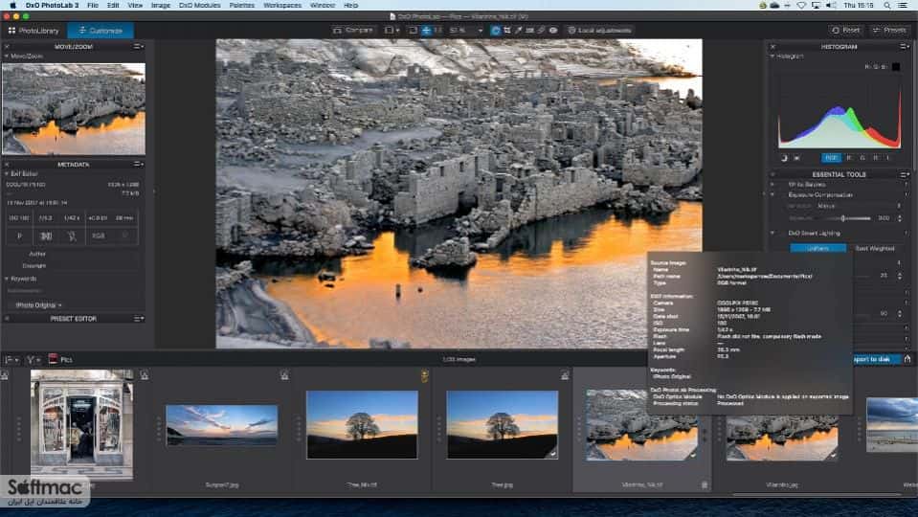Click the highlighted blue zoom tool icon
The height and width of the screenshot is (517, 918).
tap(427, 30)
